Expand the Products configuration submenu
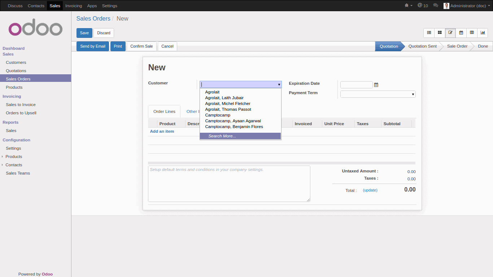This screenshot has width=493, height=277. click(14, 157)
